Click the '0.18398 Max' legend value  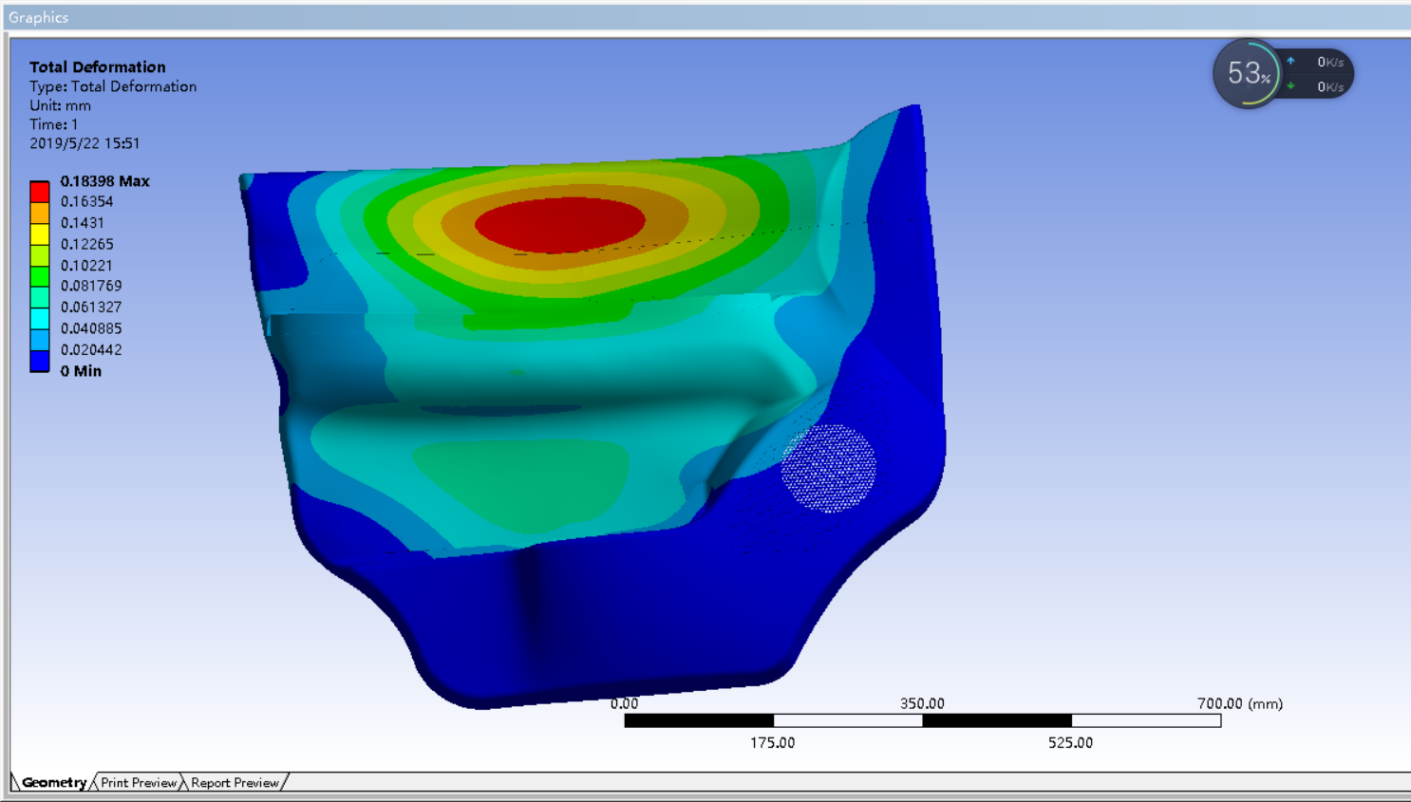105,181
